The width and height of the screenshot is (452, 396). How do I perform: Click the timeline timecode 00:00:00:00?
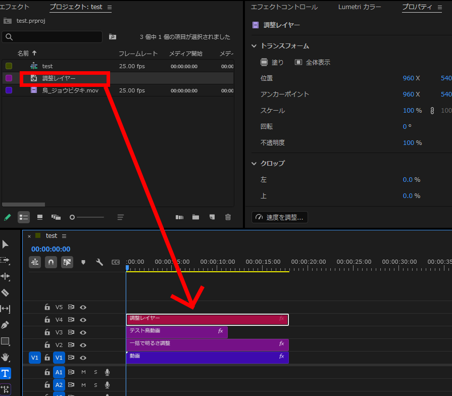click(51, 249)
